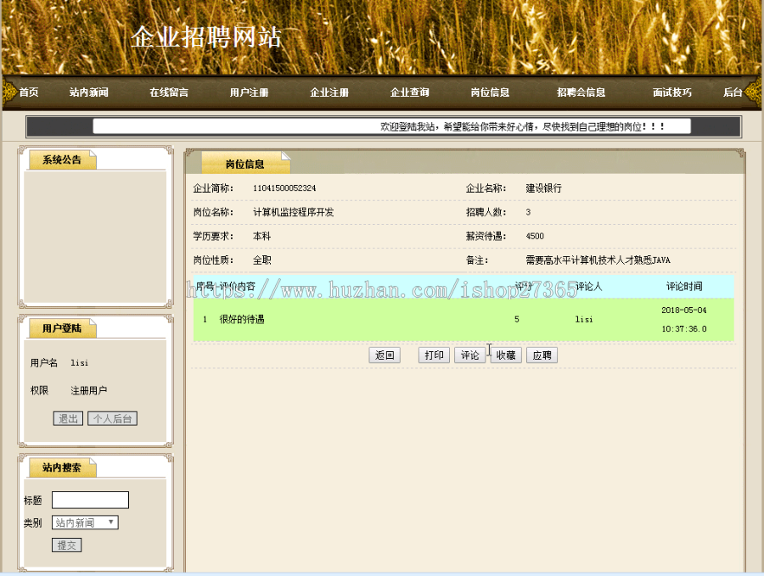Click inside the 标题 search input box

89,500
